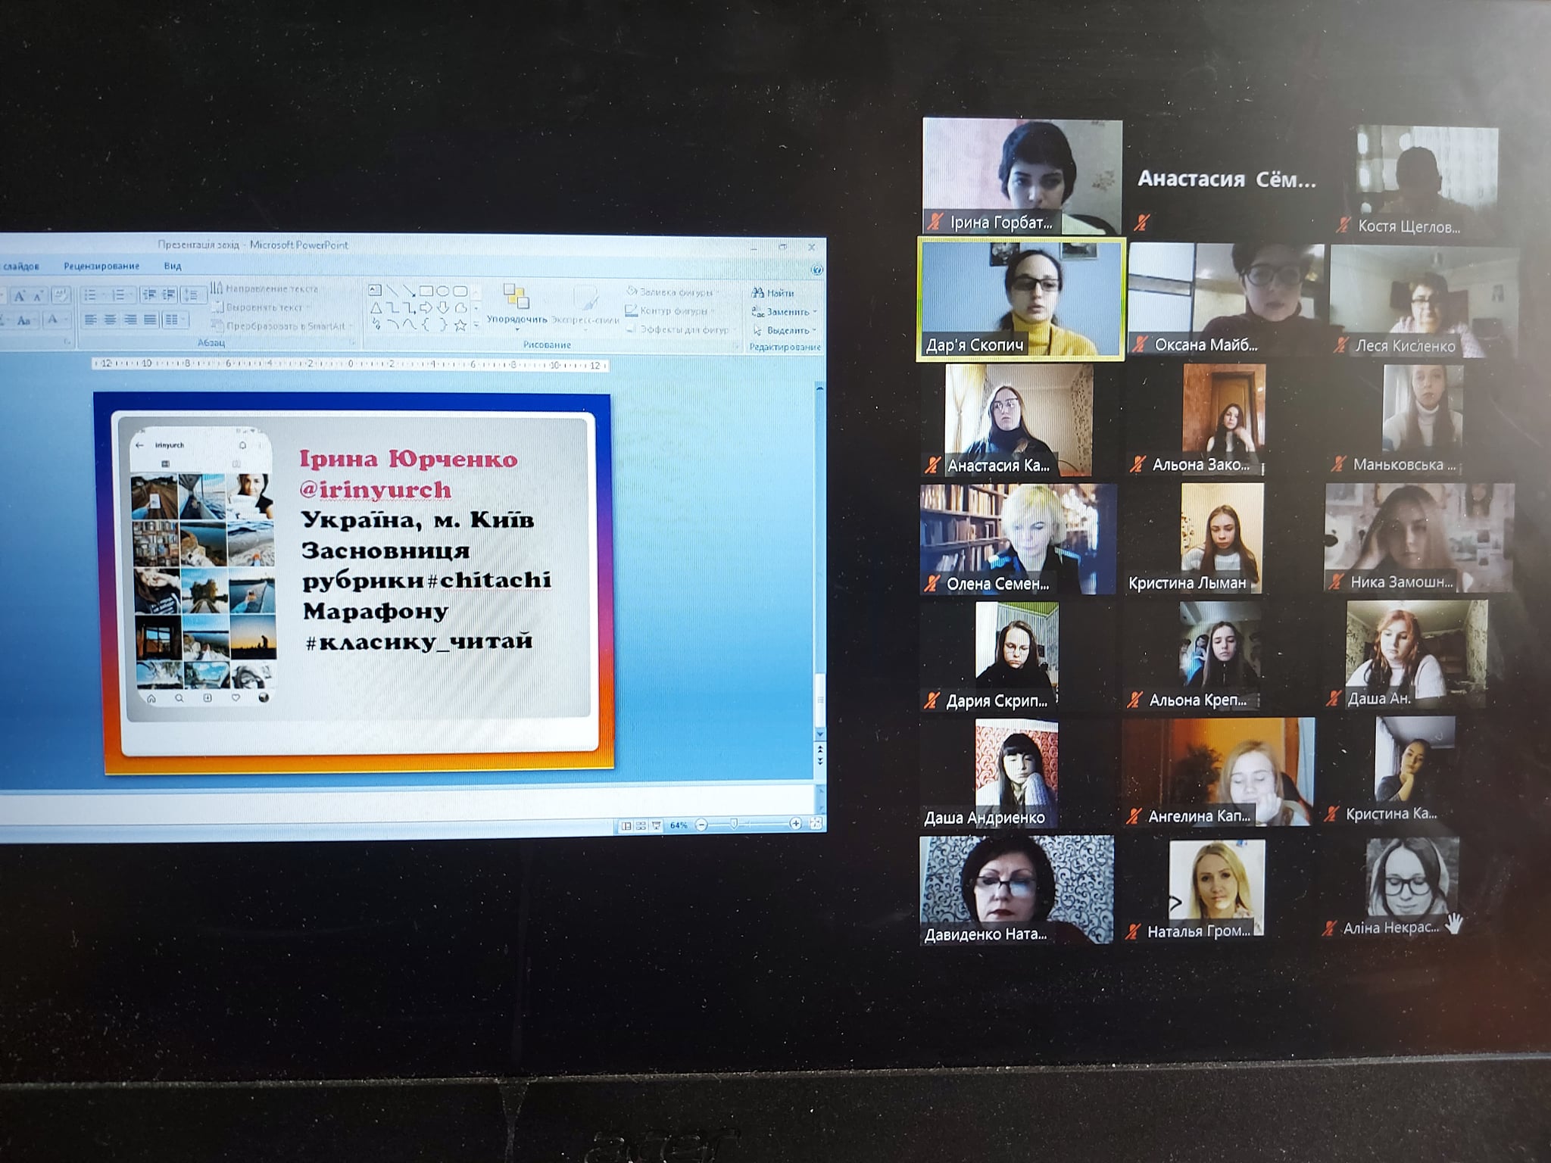Click Контур фигуры shape outline button

coord(668,310)
